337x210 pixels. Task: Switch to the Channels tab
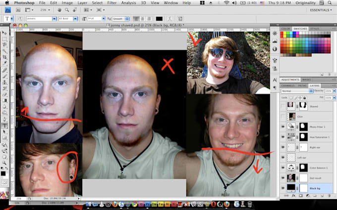point(288,85)
